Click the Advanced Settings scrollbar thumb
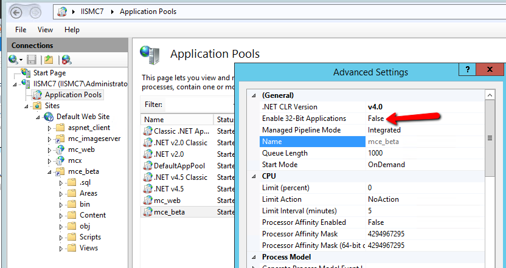This screenshot has width=506, height=268. 490,138
